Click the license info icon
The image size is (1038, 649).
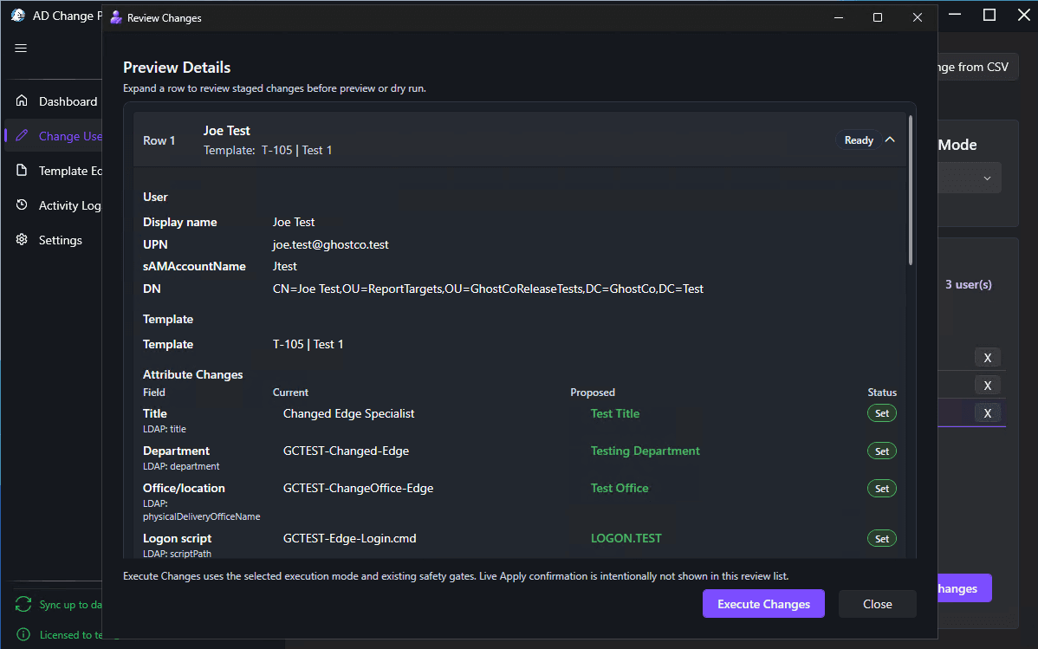tap(23, 634)
